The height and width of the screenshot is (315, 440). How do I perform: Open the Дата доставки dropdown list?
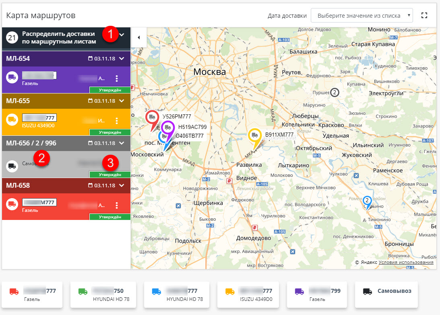click(x=362, y=16)
